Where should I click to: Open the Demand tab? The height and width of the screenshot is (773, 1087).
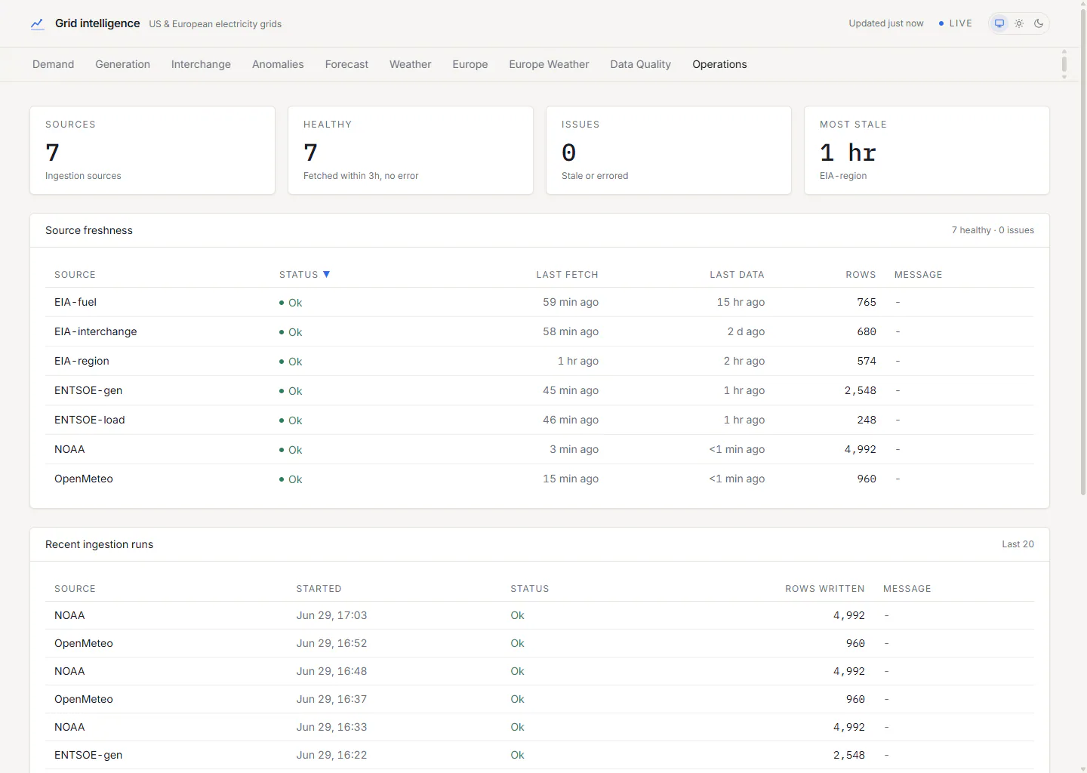pyautogui.click(x=53, y=64)
